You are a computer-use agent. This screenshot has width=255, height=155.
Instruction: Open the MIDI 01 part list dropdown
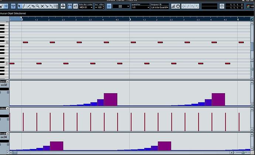[86, 7]
